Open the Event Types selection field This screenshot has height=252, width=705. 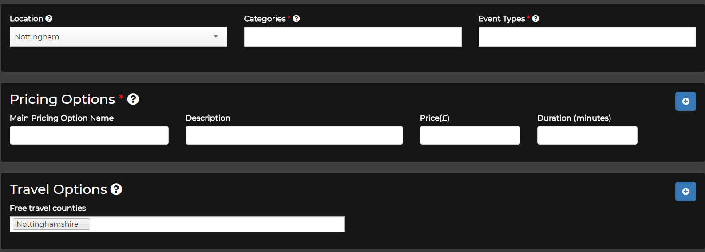[587, 37]
